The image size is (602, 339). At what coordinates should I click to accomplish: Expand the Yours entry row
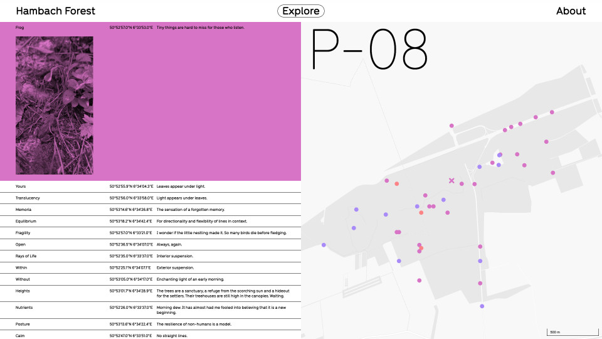tap(150, 186)
